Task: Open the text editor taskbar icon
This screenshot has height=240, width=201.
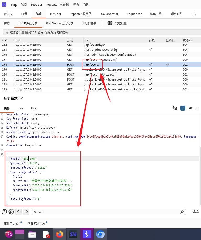Action: click(46, 234)
